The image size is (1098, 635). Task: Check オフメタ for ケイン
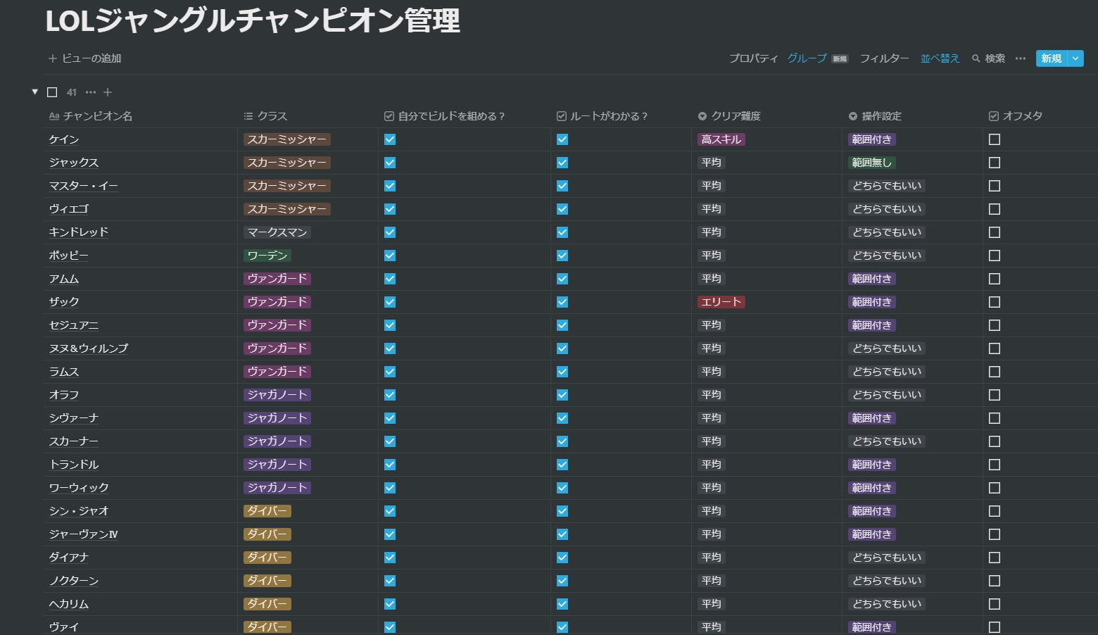click(995, 139)
